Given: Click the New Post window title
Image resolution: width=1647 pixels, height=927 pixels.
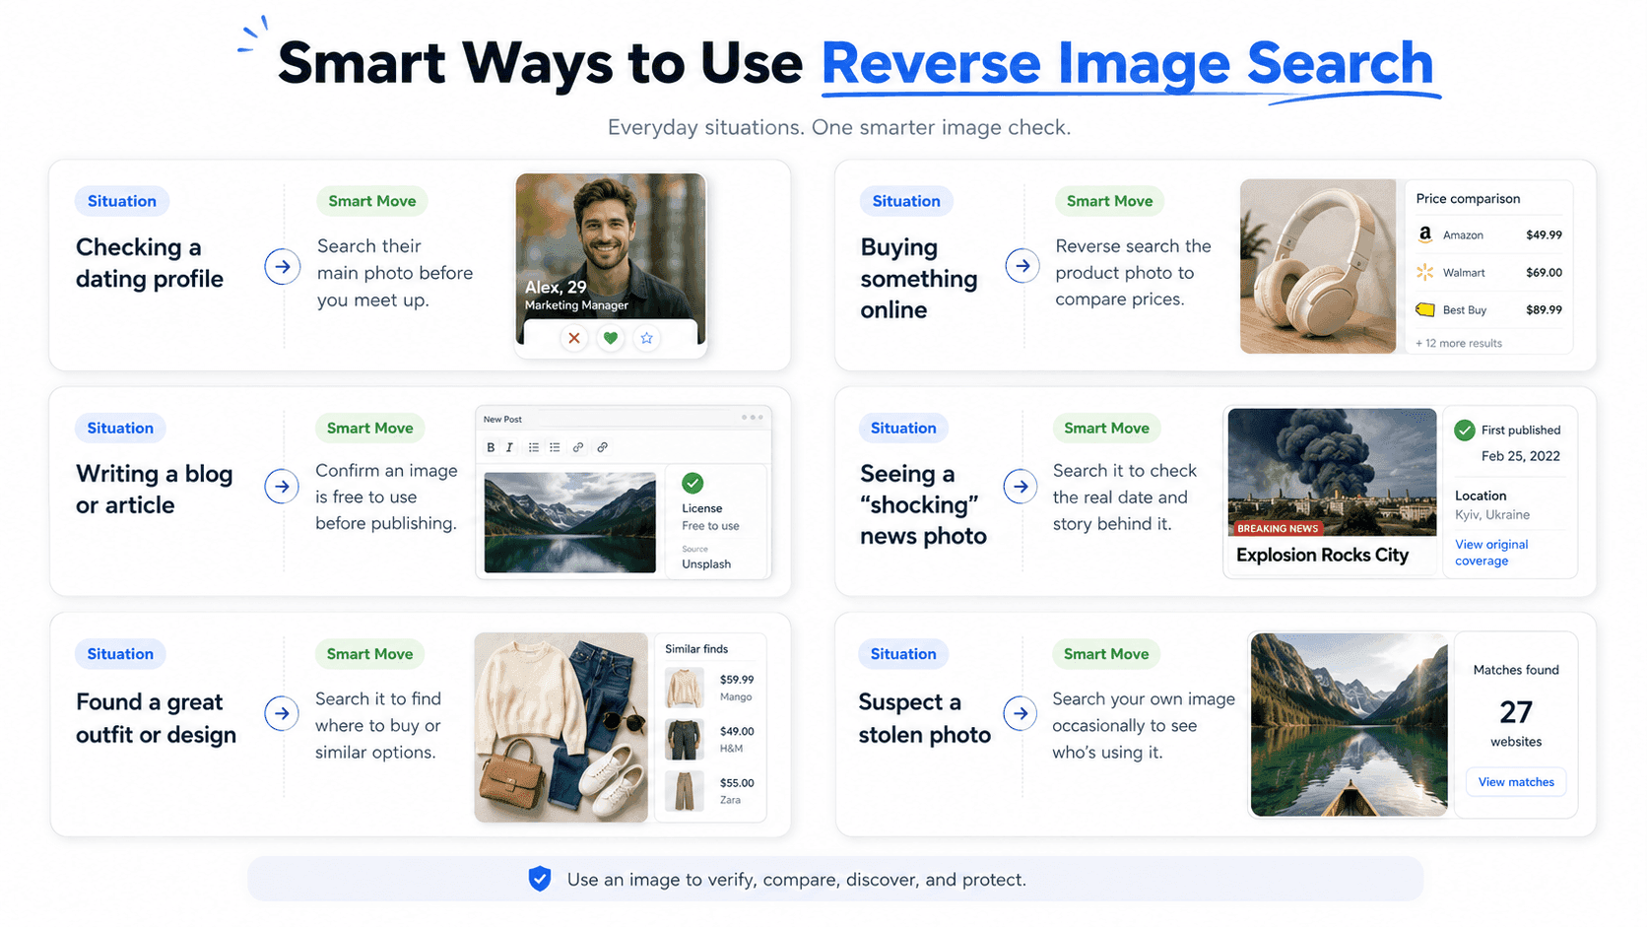Looking at the screenshot, I should click(x=502, y=419).
